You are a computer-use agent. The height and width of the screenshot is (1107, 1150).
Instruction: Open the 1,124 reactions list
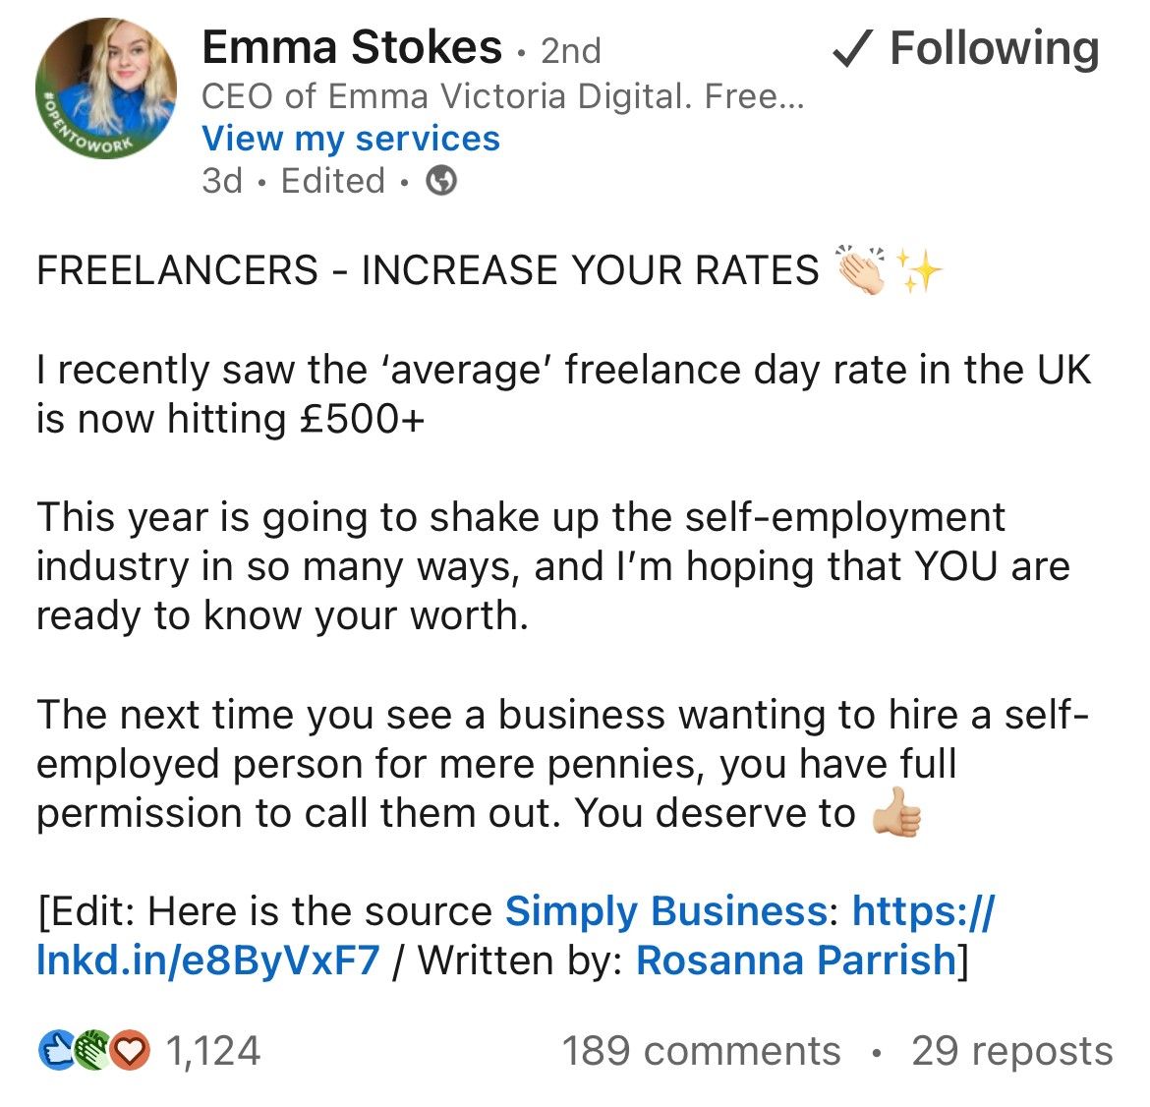[x=212, y=1051]
